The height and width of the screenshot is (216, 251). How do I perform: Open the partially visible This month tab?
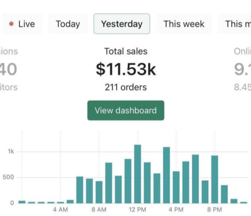click(x=238, y=24)
